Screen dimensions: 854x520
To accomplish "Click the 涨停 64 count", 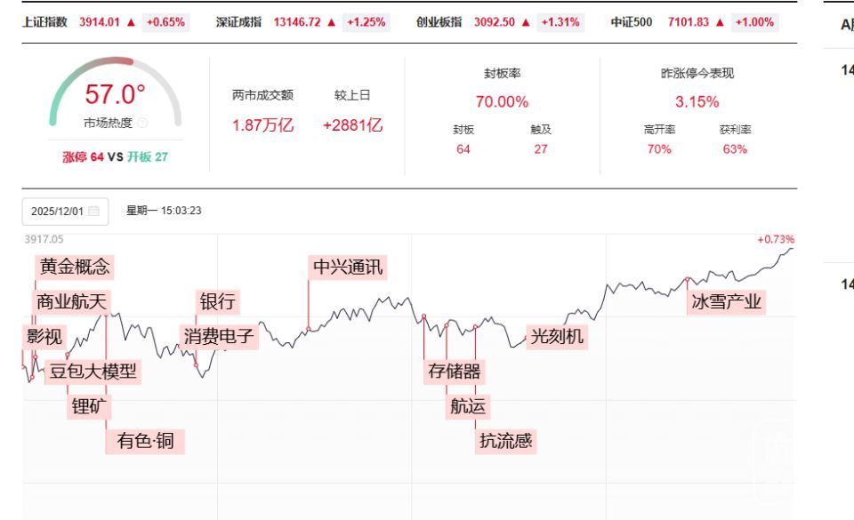I will [x=86, y=157].
